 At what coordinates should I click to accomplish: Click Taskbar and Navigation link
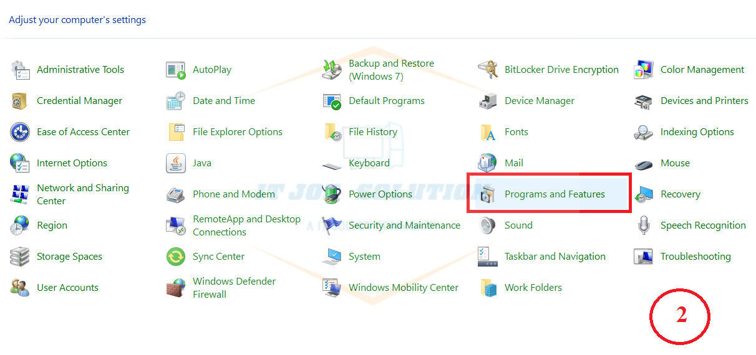pyautogui.click(x=555, y=257)
